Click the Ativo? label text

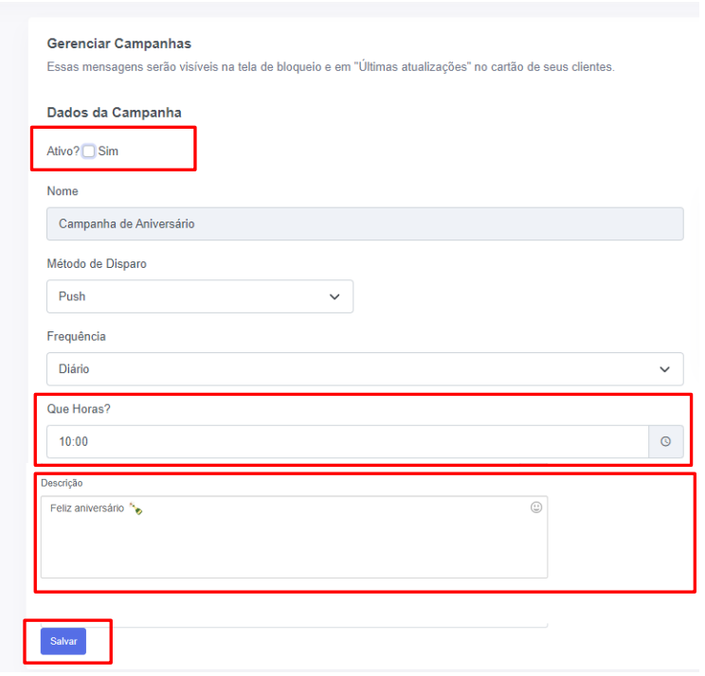tap(63, 151)
